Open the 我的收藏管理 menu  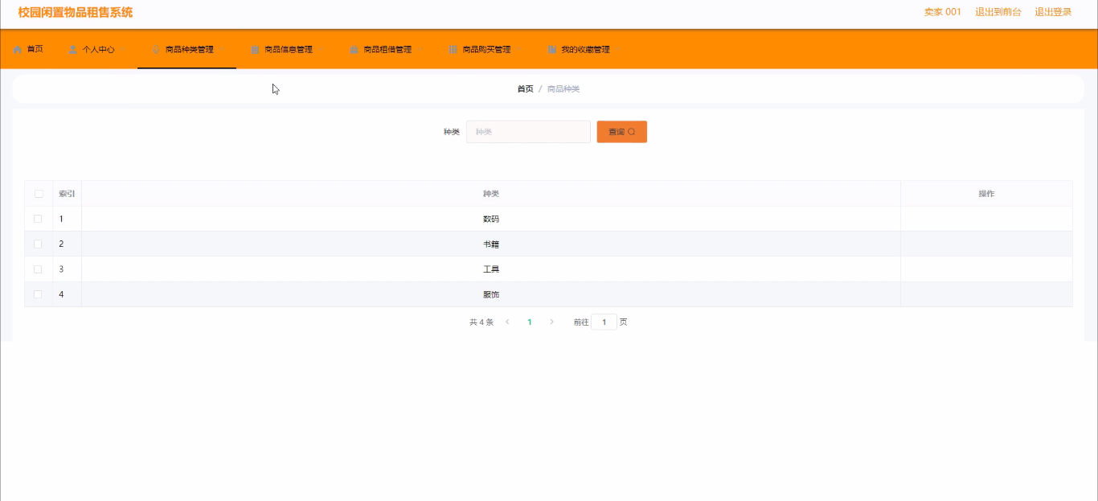[x=585, y=50]
